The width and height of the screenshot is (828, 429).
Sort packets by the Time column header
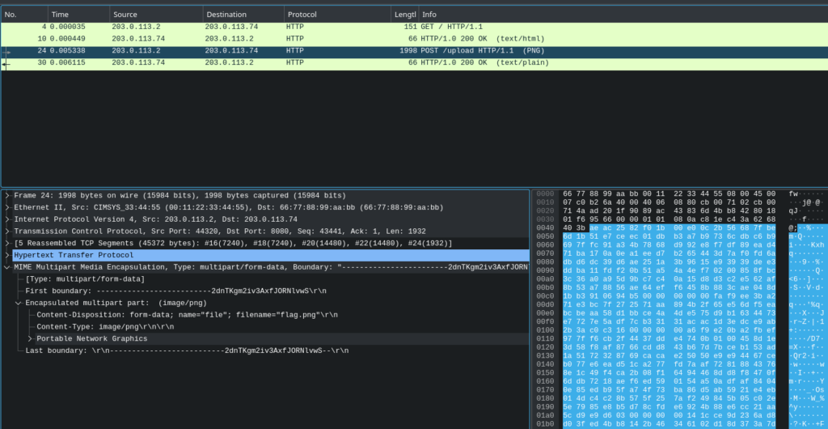pyautogui.click(x=77, y=15)
